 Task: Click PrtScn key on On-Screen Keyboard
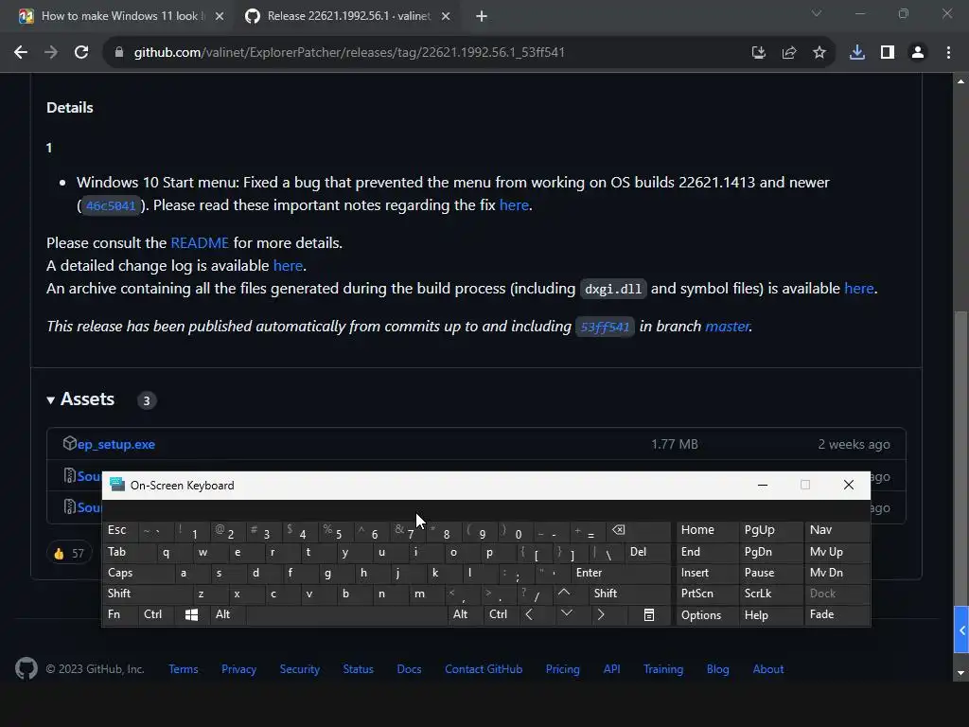(707, 594)
